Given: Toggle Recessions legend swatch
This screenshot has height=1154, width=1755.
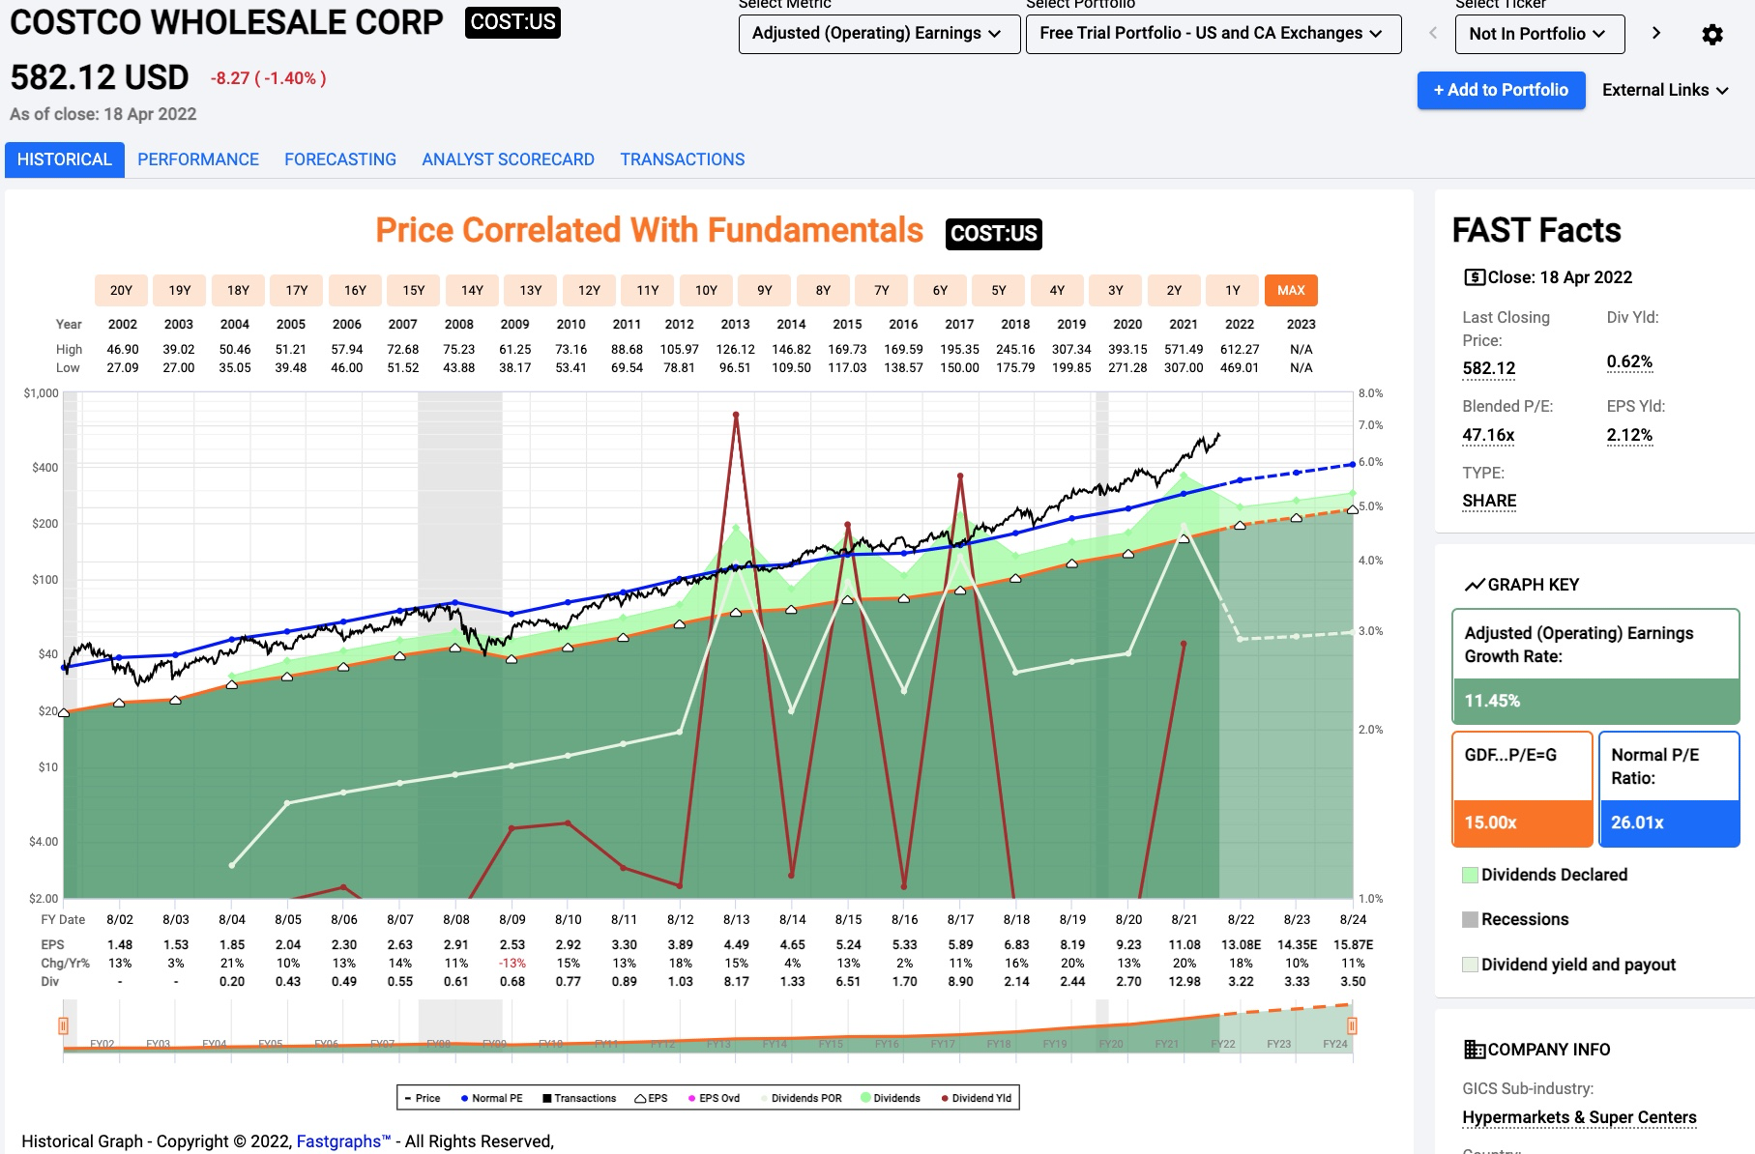Looking at the screenshot, I should click(x=1470, y=919).
